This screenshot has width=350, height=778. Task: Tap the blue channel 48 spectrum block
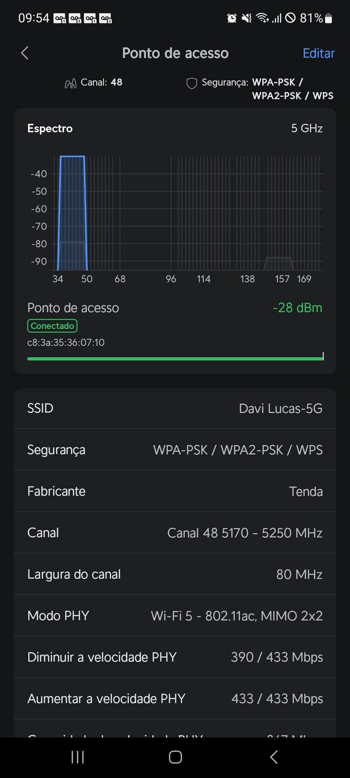click(73, 211)
